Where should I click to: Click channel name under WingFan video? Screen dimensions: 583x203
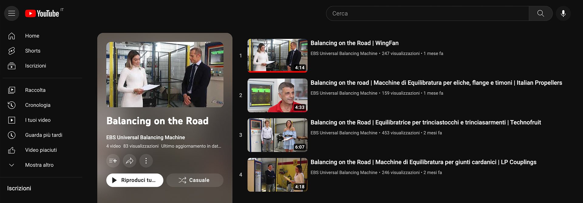[344, 54]
